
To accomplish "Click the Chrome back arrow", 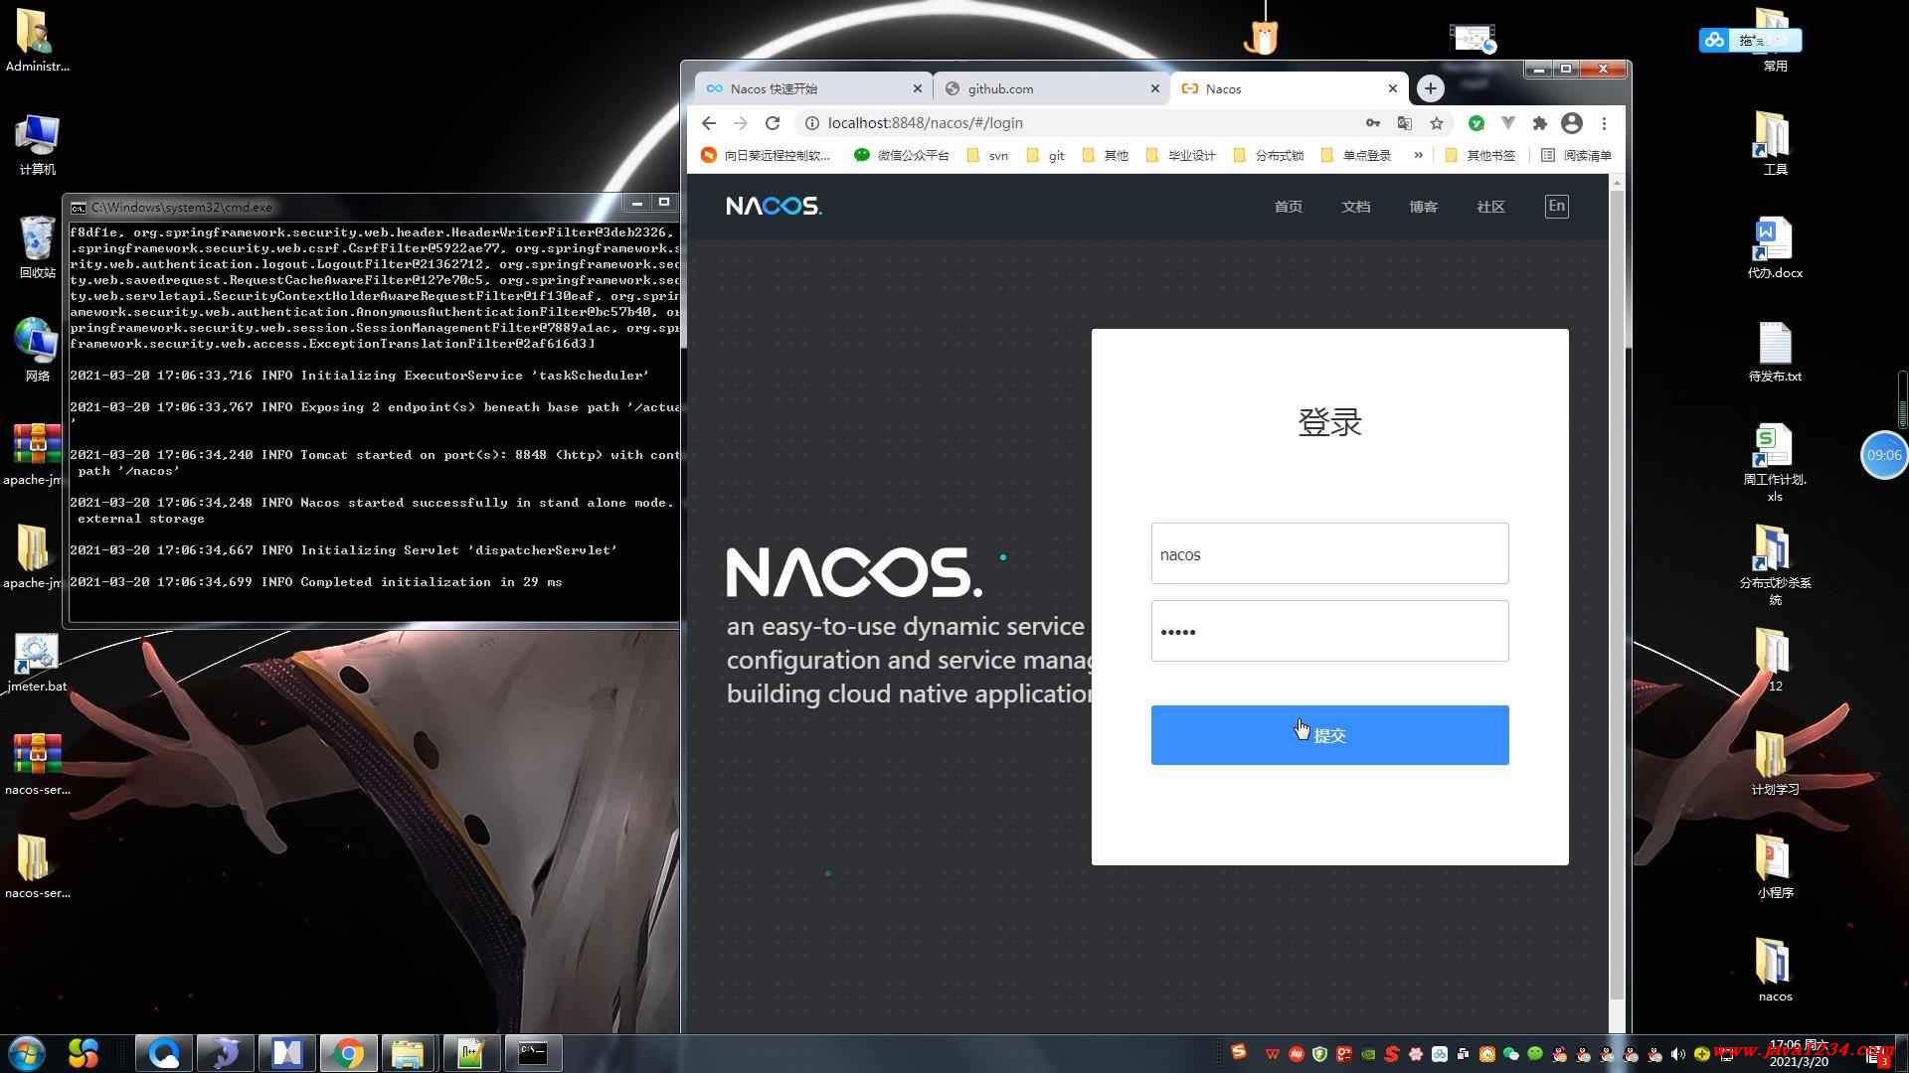I will 708,123.
